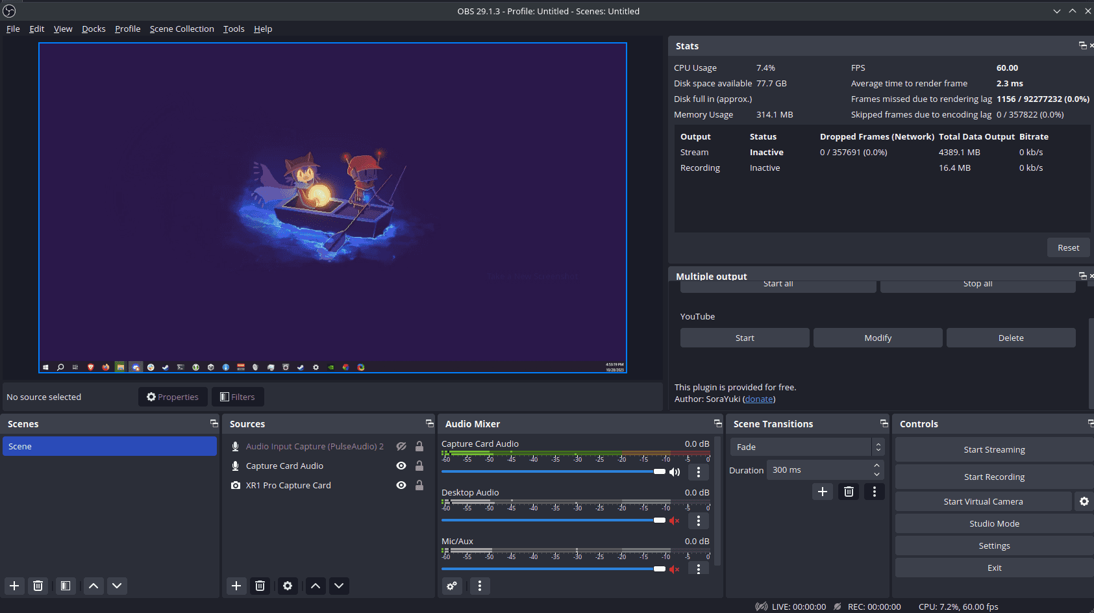Click Start Recording button
Image resolution: width=1094 pixels, height=613 pixels.
pos(994,477)
